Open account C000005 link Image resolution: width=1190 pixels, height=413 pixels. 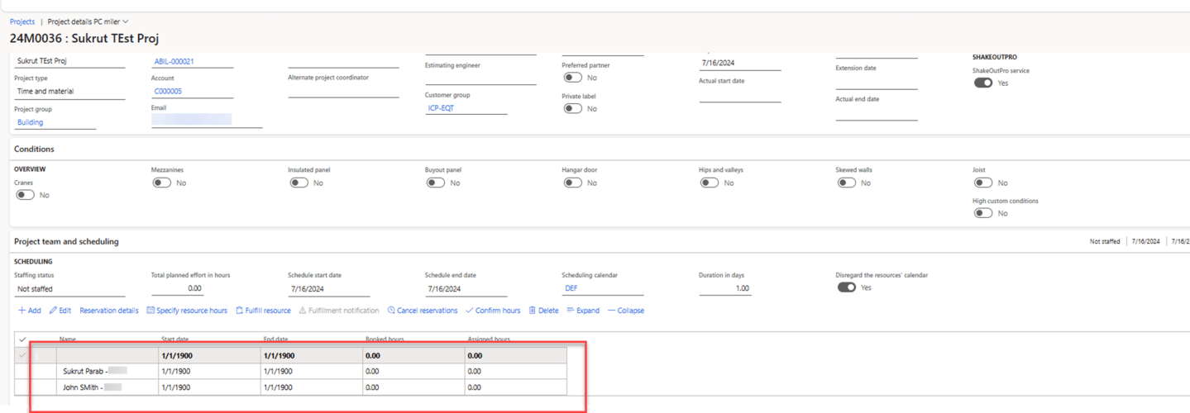(x=168, y=92)
